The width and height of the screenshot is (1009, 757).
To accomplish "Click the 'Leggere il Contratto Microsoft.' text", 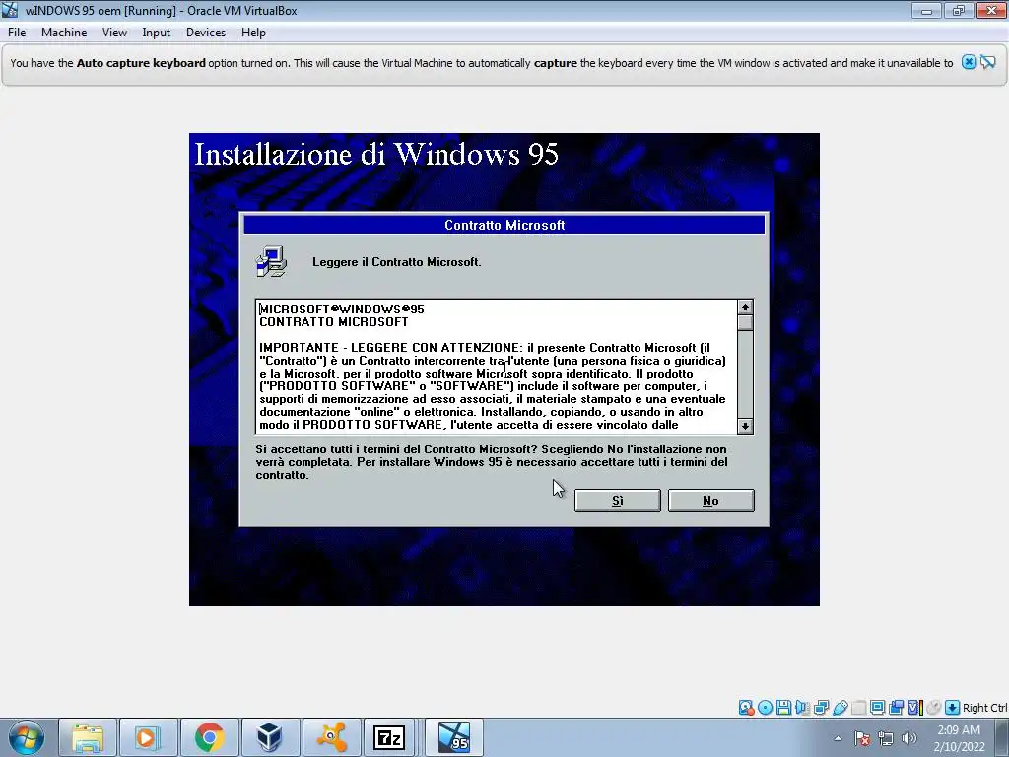I will click(397, 262).
